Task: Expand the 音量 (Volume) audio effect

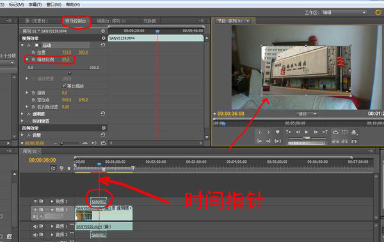Action: [x=22, y=135]
